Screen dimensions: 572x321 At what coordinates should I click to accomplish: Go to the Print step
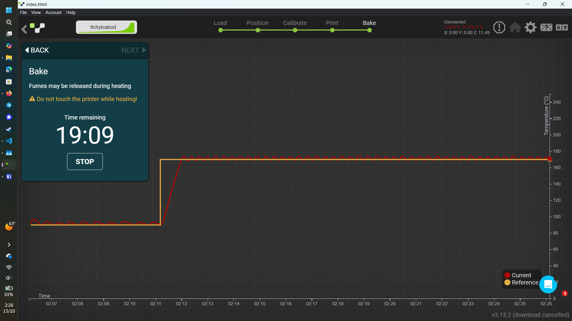[332, 26]
